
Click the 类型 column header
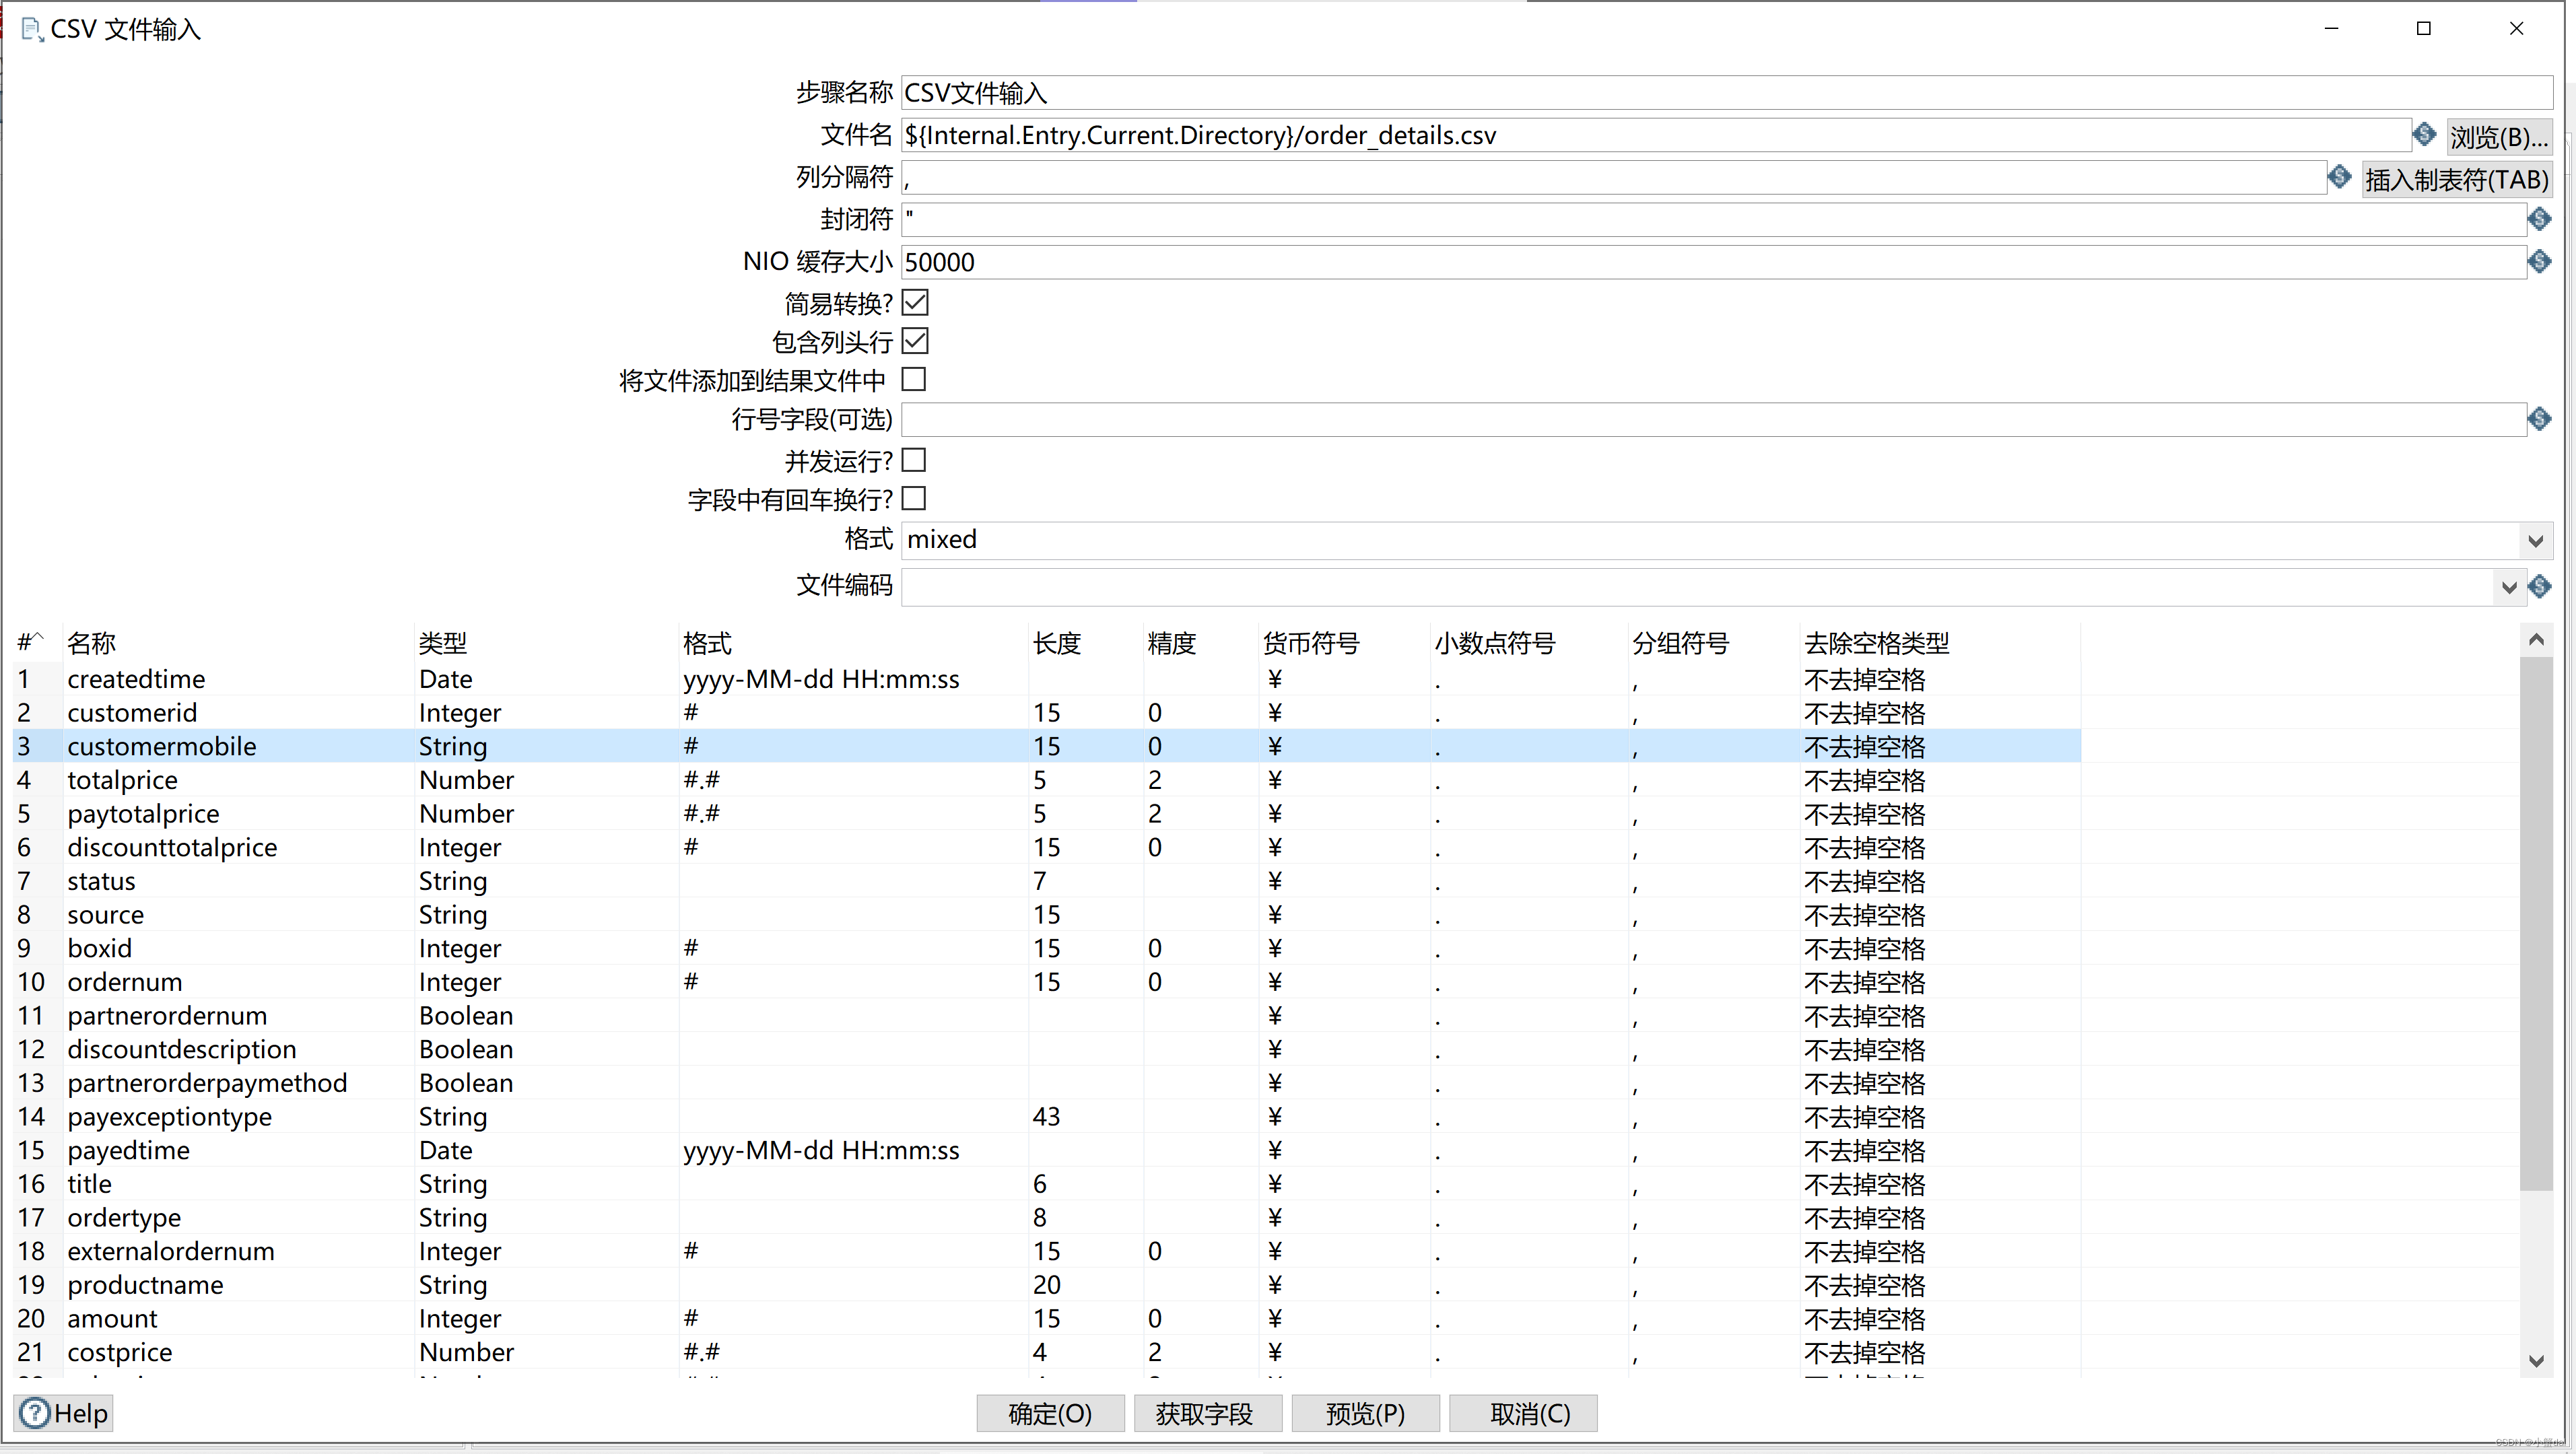coord(443,643)
